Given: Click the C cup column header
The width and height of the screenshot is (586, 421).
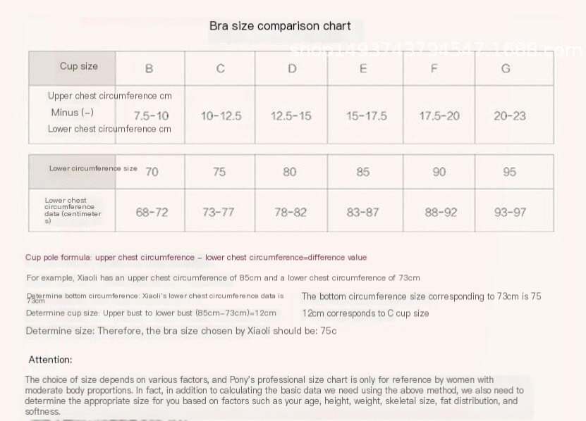Looking at the screenshot, I should 220,68.
